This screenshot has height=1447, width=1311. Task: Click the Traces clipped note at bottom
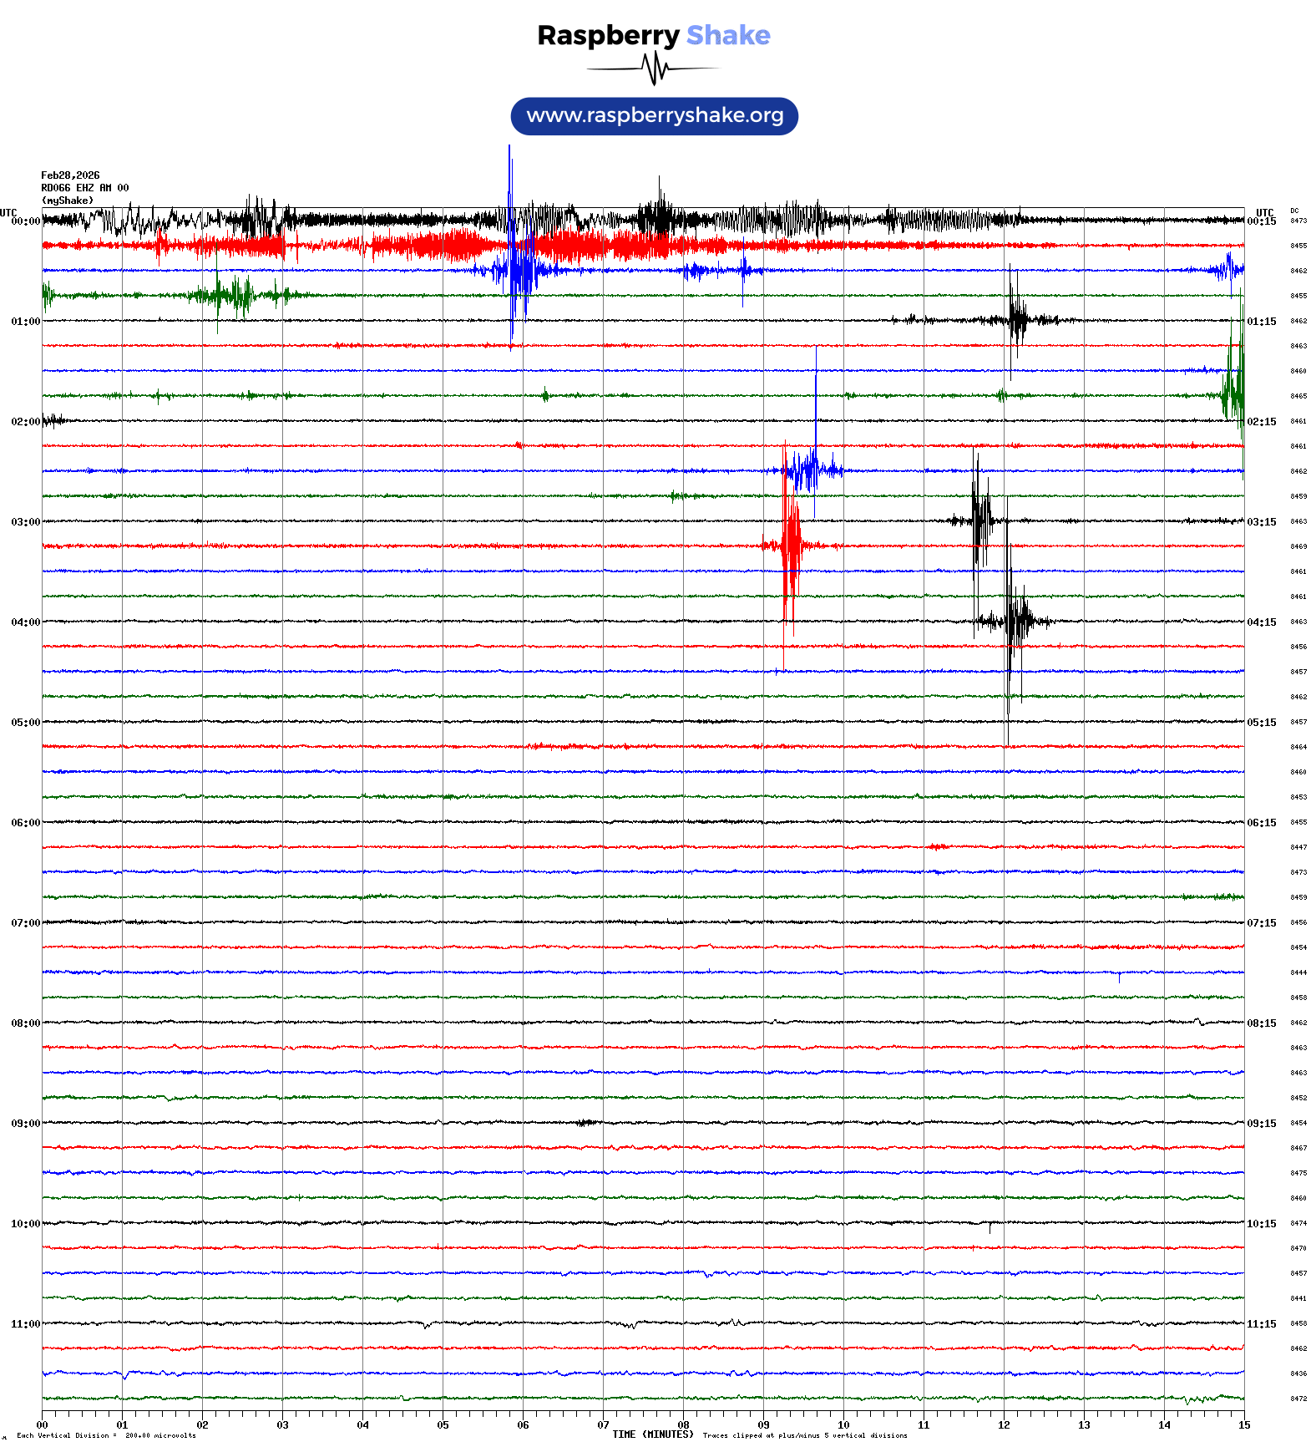[804, 1436]
